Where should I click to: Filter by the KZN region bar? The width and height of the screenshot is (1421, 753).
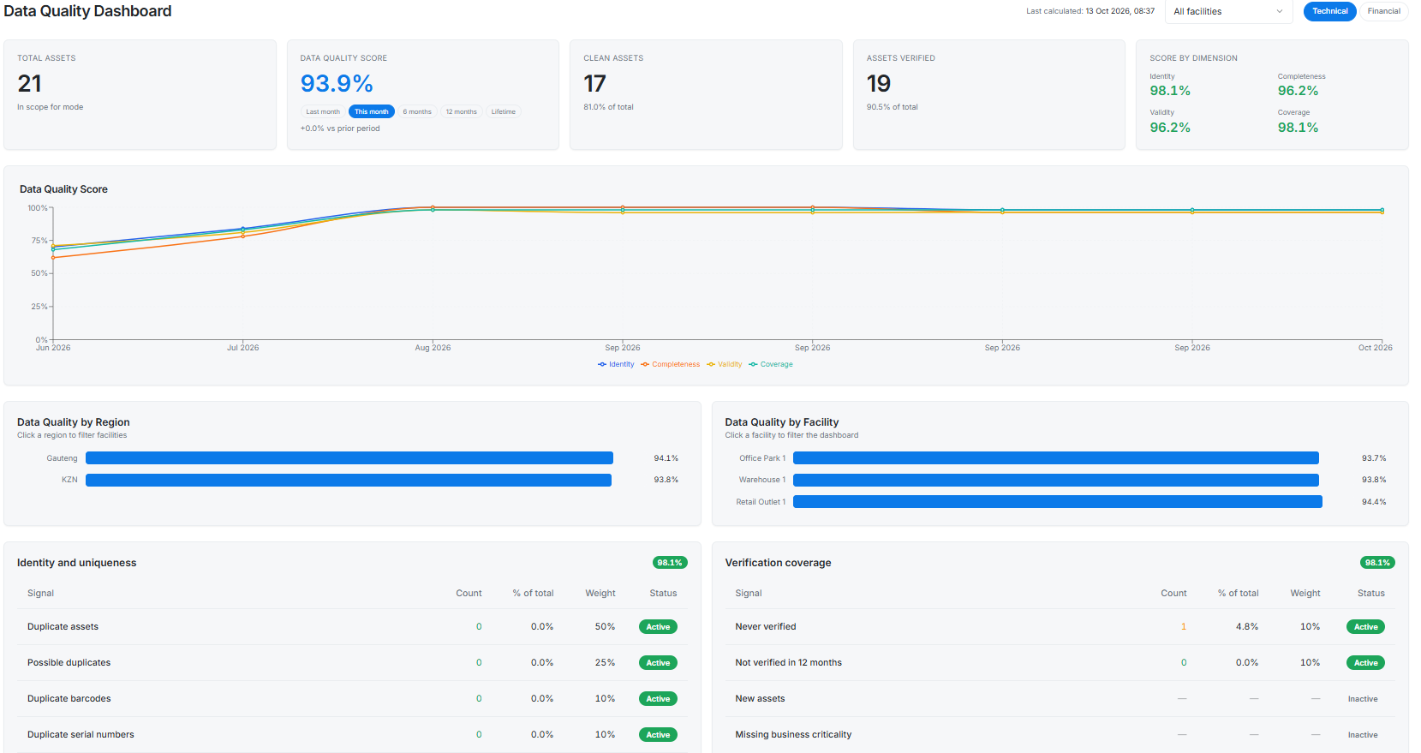[x=349, y=480]
